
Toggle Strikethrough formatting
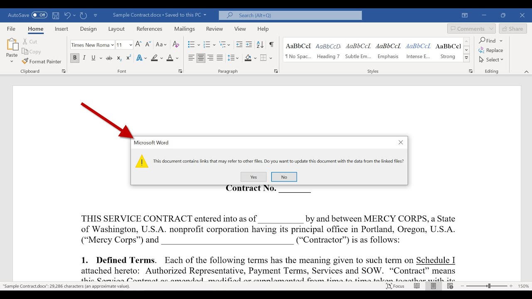pos(109,58)
